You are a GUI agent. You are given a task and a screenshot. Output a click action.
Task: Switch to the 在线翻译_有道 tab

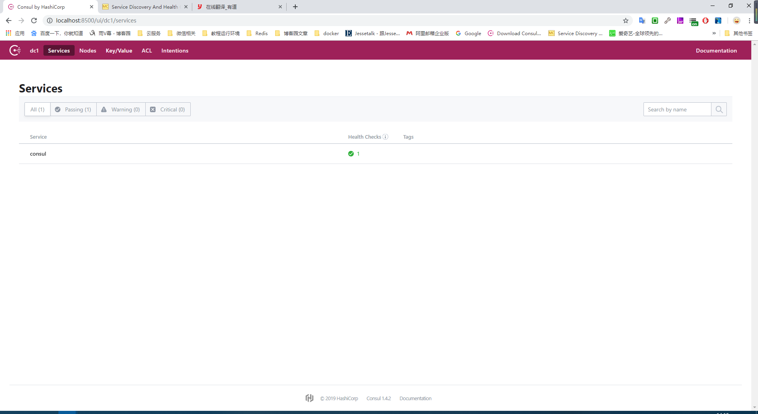tap(240, 7)
